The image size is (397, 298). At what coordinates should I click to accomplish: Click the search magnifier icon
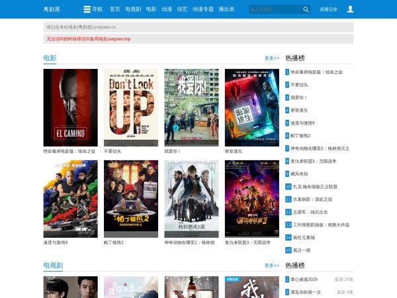(306, 9)
